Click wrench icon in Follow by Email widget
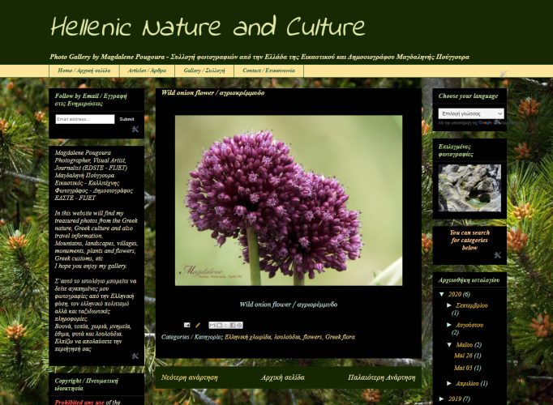 point(135,130)
